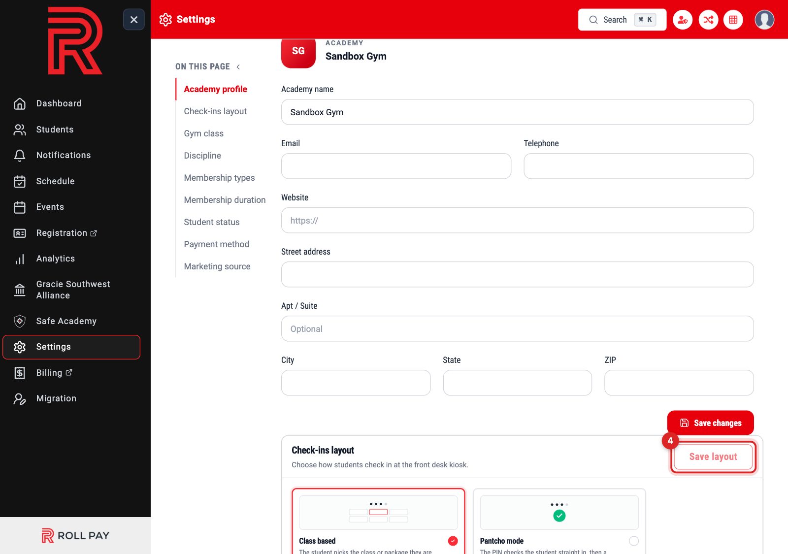
Task: Click the Save layout button
Action: pos(713,456)
